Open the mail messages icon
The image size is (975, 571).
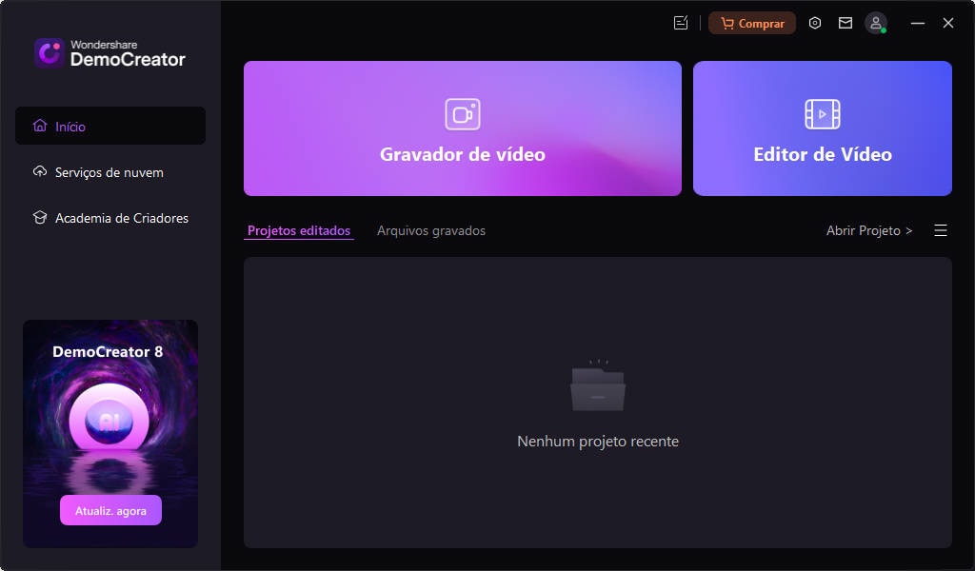click(846, 23)
